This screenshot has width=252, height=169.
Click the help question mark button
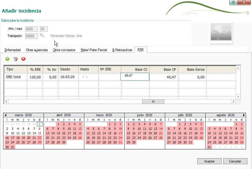coord(233,2)
